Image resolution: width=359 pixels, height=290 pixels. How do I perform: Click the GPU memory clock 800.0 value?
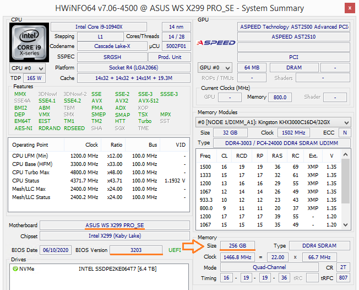(x=280, y=97)
